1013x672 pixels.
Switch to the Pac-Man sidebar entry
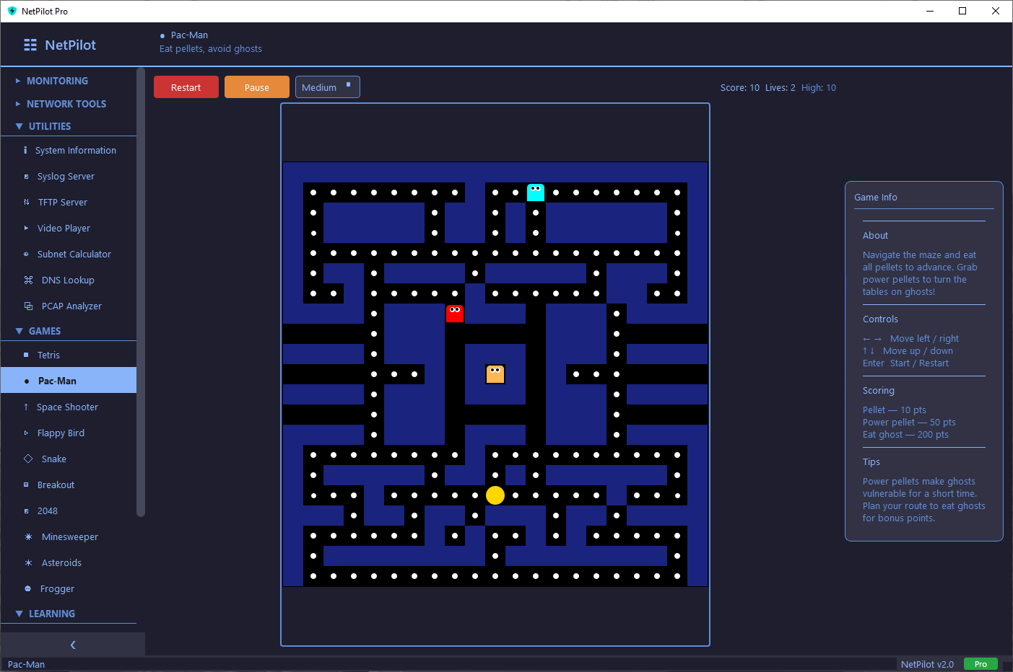point(57,381)
